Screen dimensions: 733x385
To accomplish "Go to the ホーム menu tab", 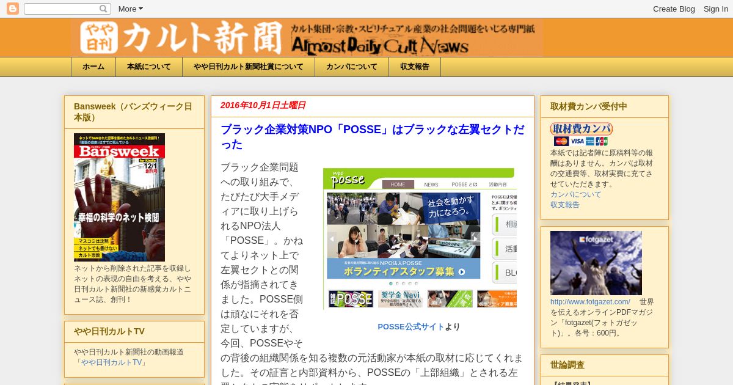I will (x=93, y=67).
